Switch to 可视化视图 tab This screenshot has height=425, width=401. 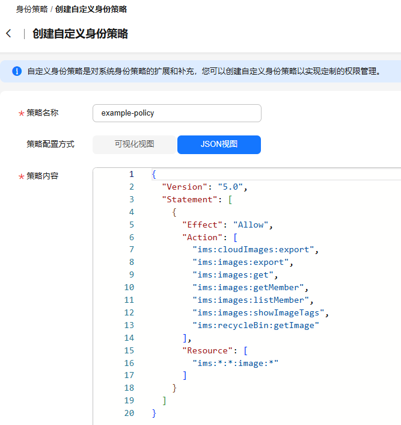coord(135,144)
